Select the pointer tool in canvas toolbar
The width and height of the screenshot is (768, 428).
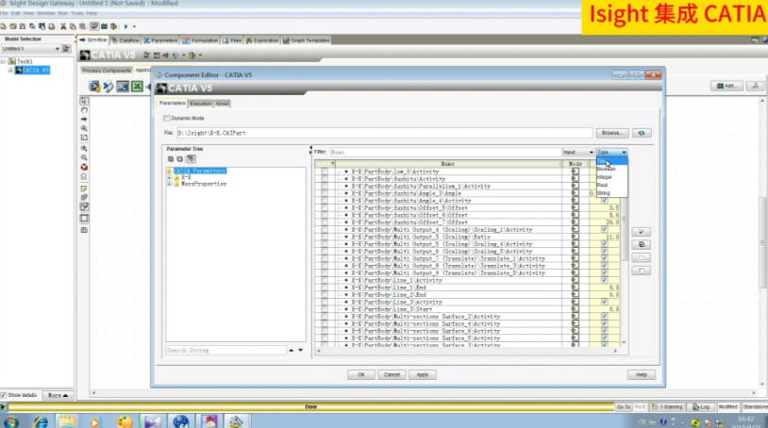pos(84,100)
